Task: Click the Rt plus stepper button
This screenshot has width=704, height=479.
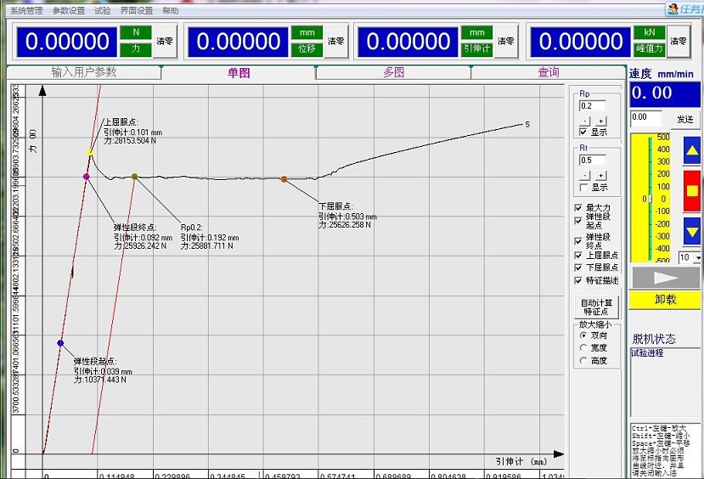Action: (x=601, y=175)
